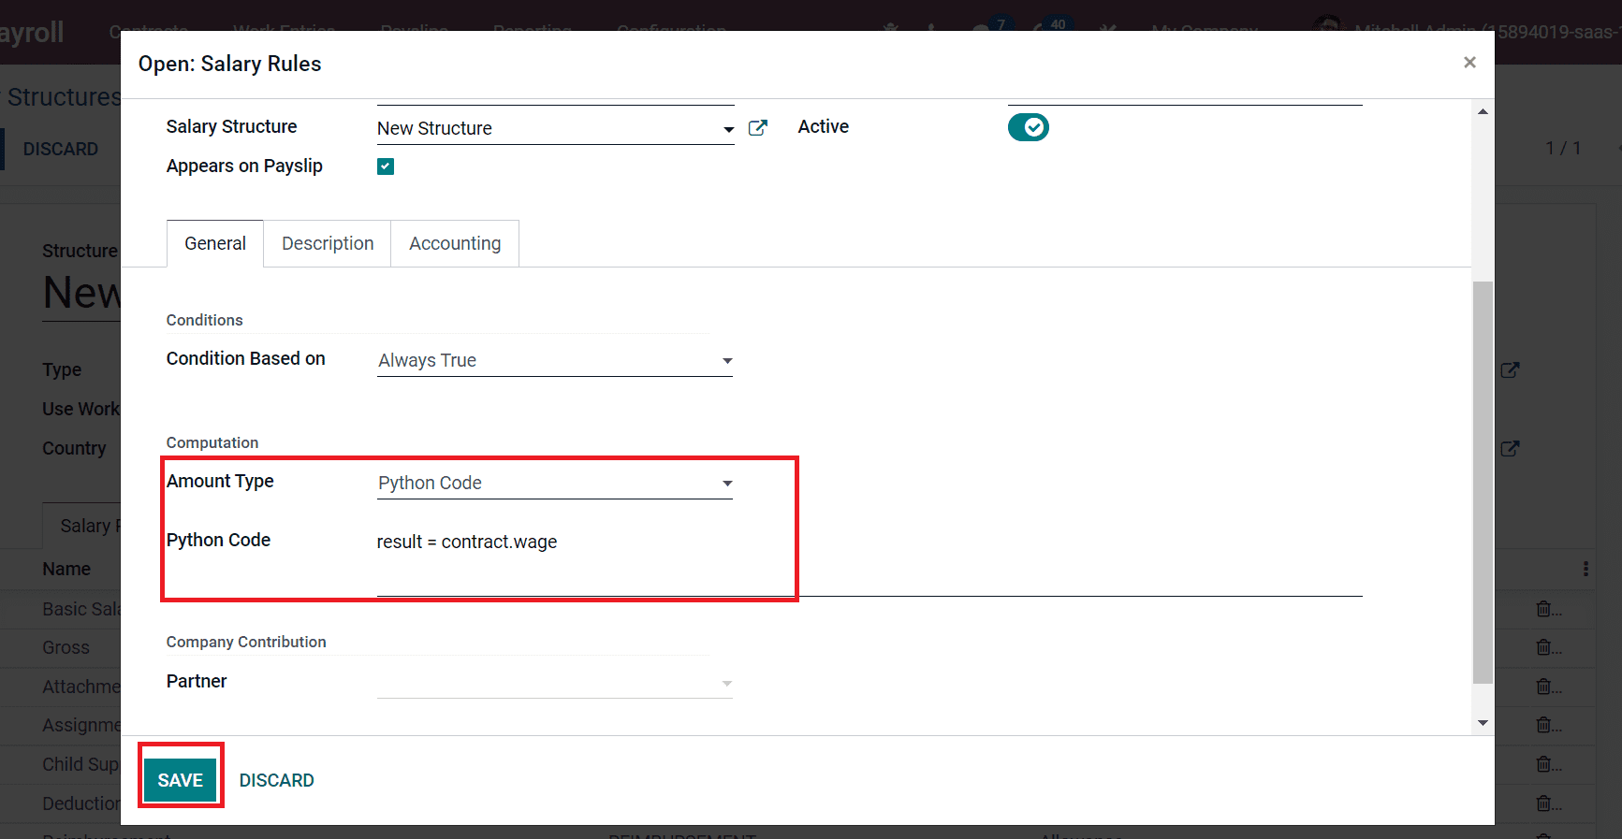Switch to the Accounting tab

click(455, 244)
